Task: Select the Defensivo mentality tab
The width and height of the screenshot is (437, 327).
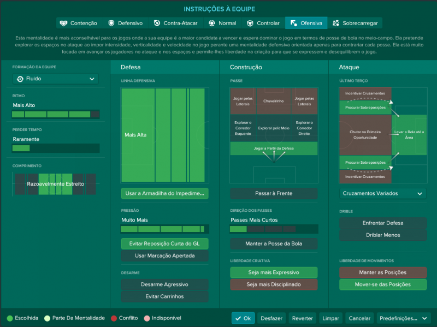Action: (126, 23)
